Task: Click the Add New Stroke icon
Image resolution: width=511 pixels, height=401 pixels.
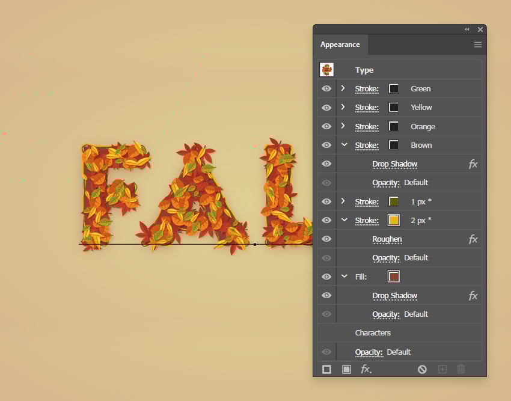Action: point(326,369)
